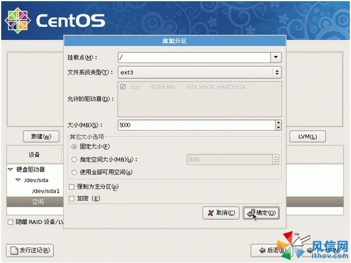Select 固定大小 fixed size option
This screenshot has height=263, width=351.
(74, 147)
